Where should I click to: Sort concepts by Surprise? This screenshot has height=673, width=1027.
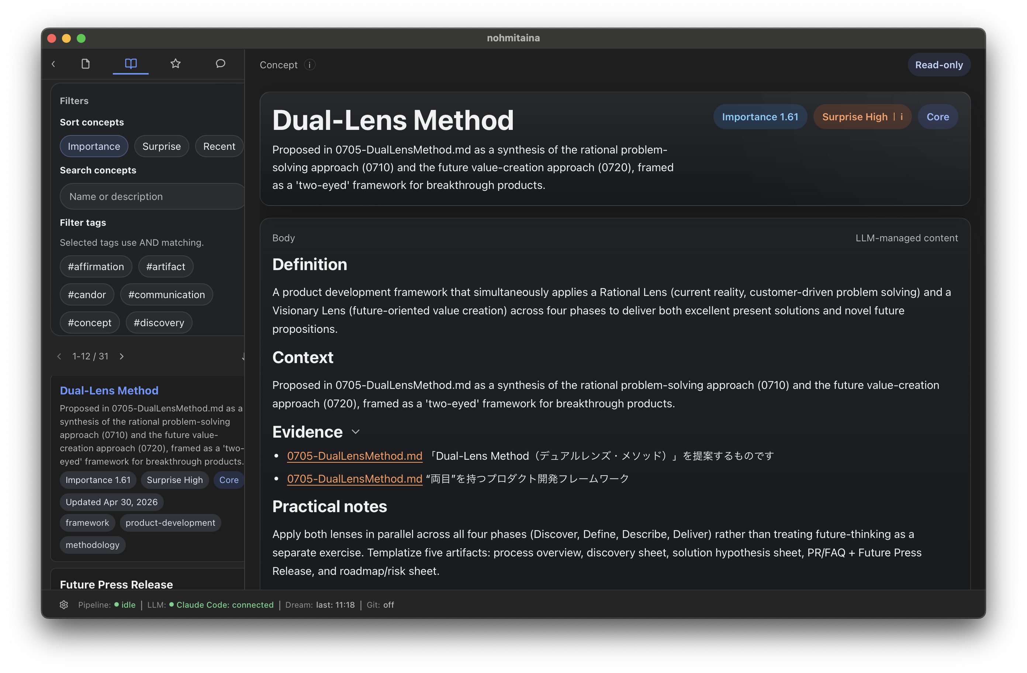click(161, 146)
